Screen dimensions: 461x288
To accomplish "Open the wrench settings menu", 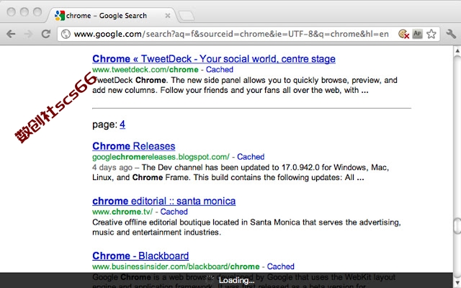I will click(x=451, y=34).
